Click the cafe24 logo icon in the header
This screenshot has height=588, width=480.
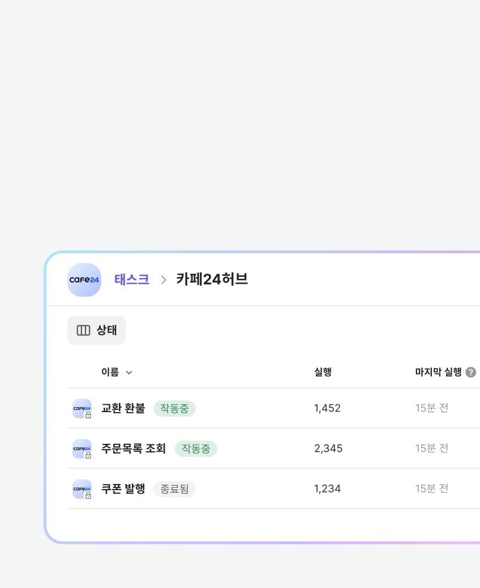[84, 279]
